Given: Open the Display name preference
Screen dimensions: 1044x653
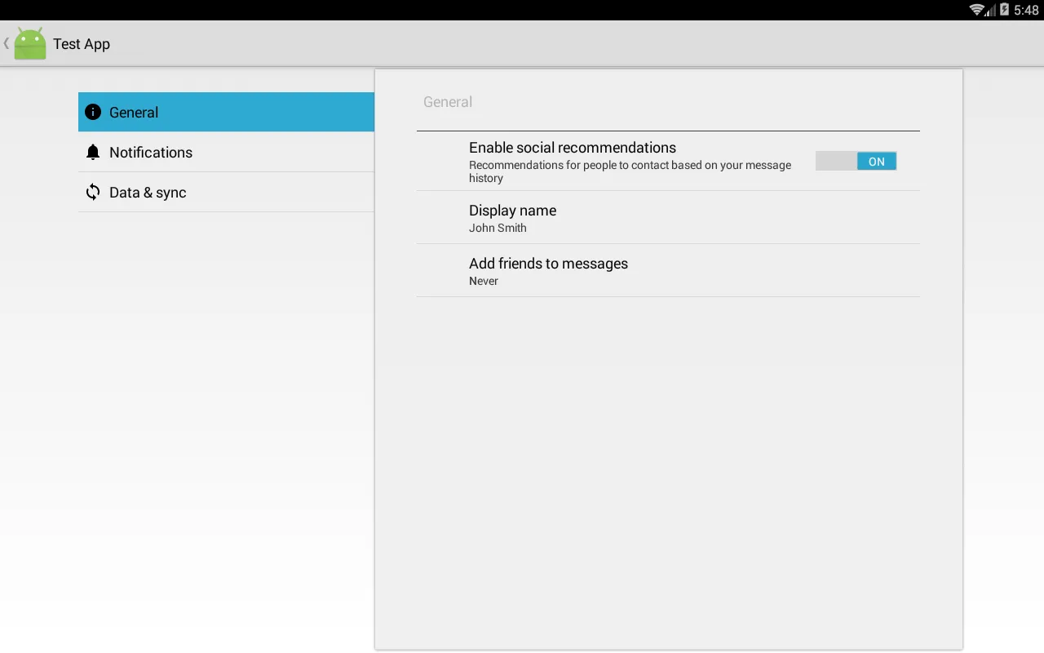Looking at the screenshot, I should coord(668,217).
